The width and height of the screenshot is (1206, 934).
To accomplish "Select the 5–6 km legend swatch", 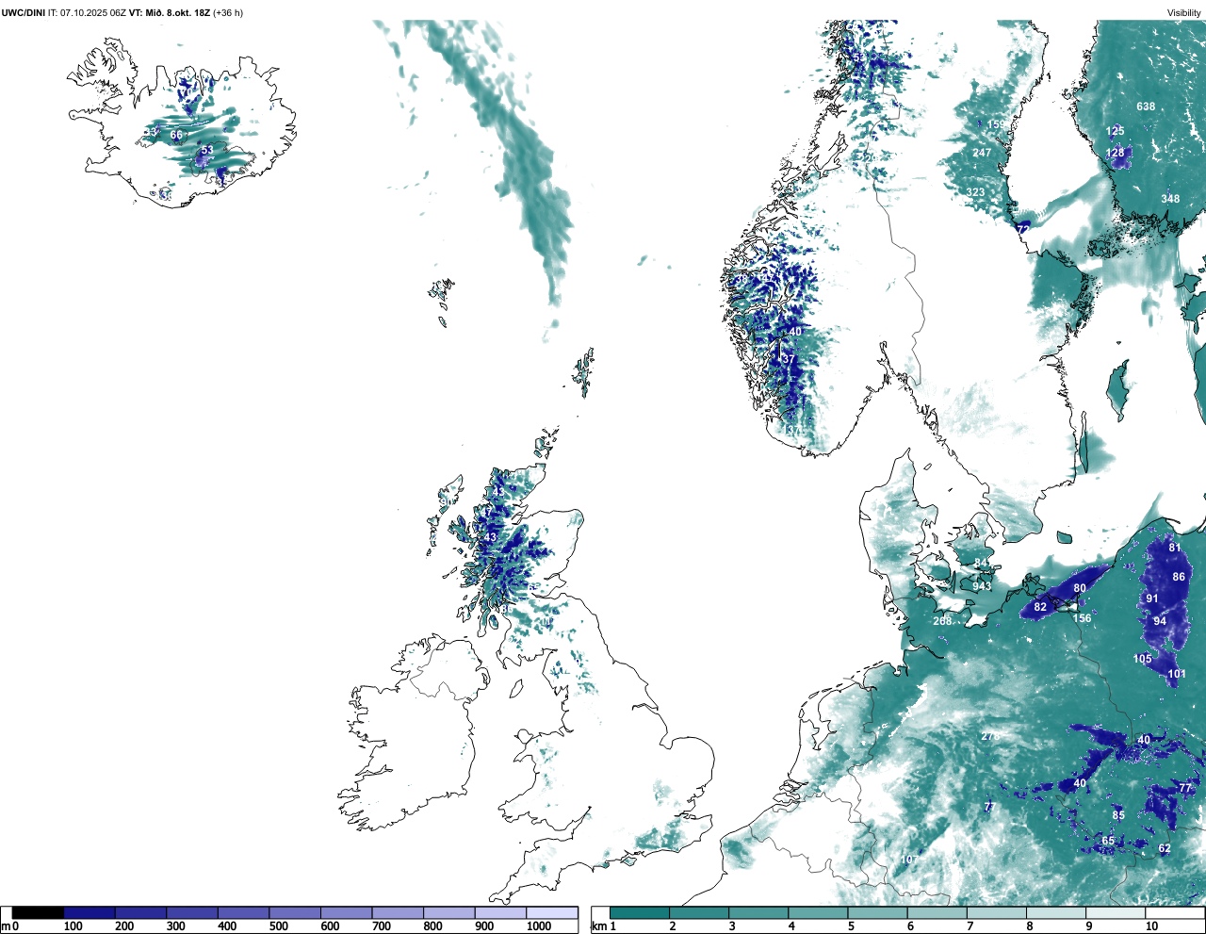I will [x=878, y=912].
